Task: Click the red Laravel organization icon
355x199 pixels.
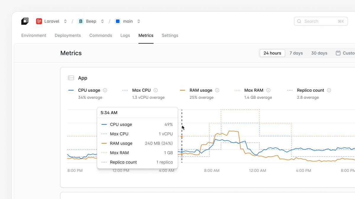Action: [39, 21]
